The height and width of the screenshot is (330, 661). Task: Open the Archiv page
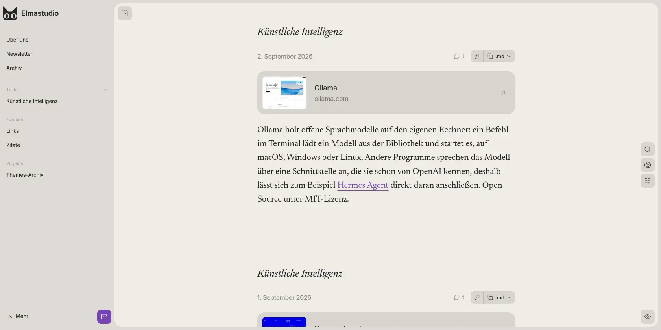tap(14, 68)
